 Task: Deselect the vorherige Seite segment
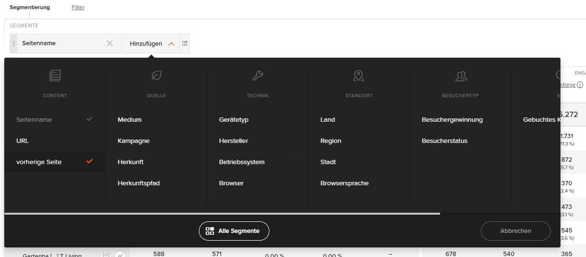point(55,162)
